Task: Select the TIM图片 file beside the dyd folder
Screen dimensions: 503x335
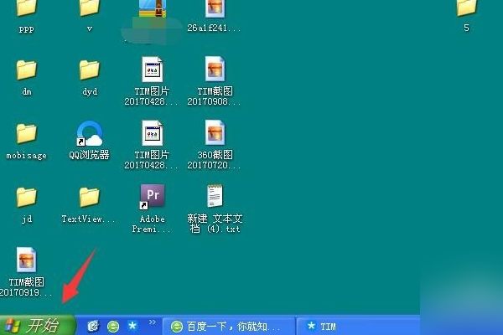Action: [x=153, y=70]
